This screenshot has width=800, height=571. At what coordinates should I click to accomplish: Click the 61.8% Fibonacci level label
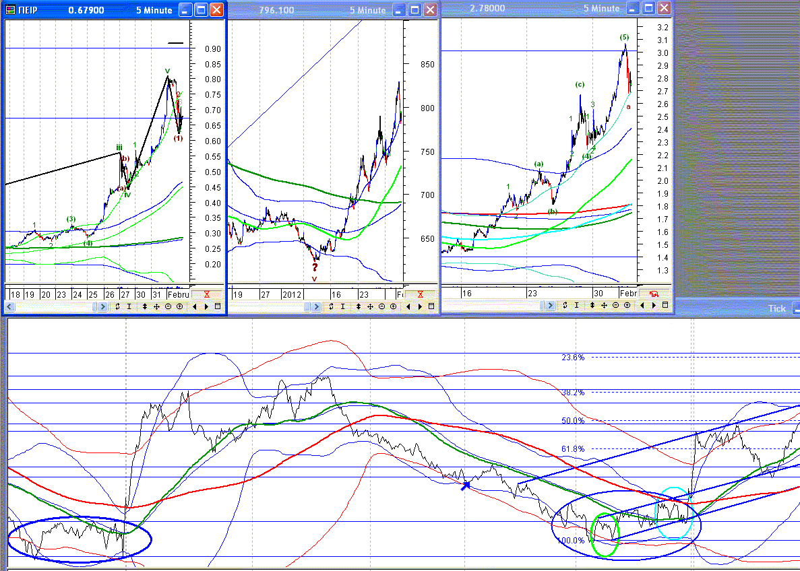click(573, 449)
